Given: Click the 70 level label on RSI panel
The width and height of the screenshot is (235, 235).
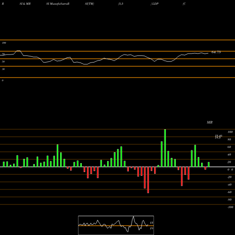Looking at the screenshot, I should 3,54.
